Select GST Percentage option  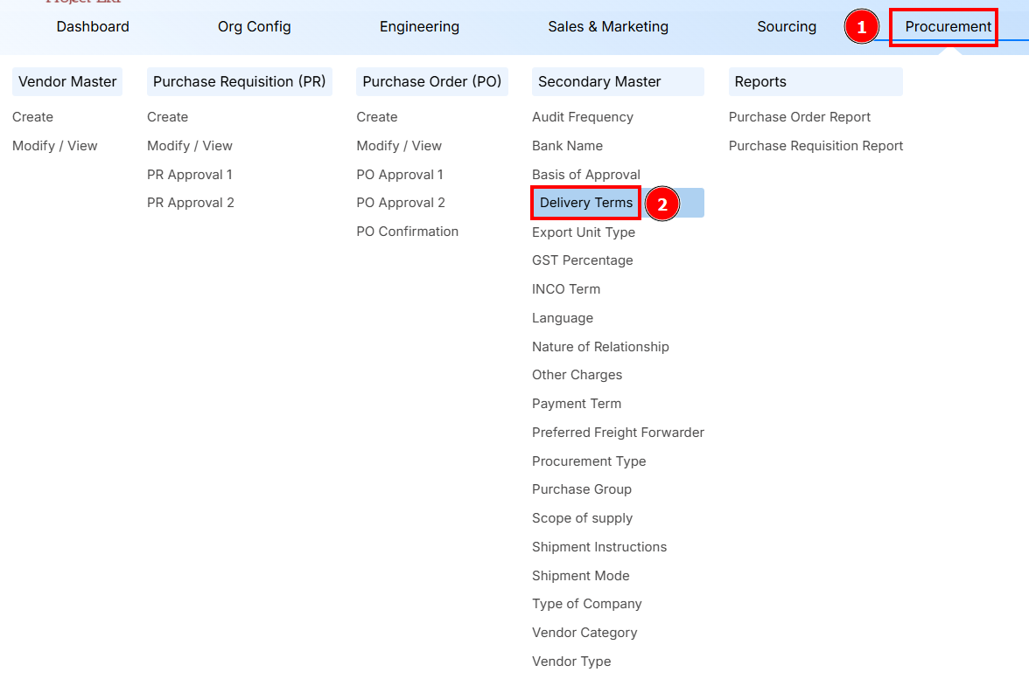[583, 260]
